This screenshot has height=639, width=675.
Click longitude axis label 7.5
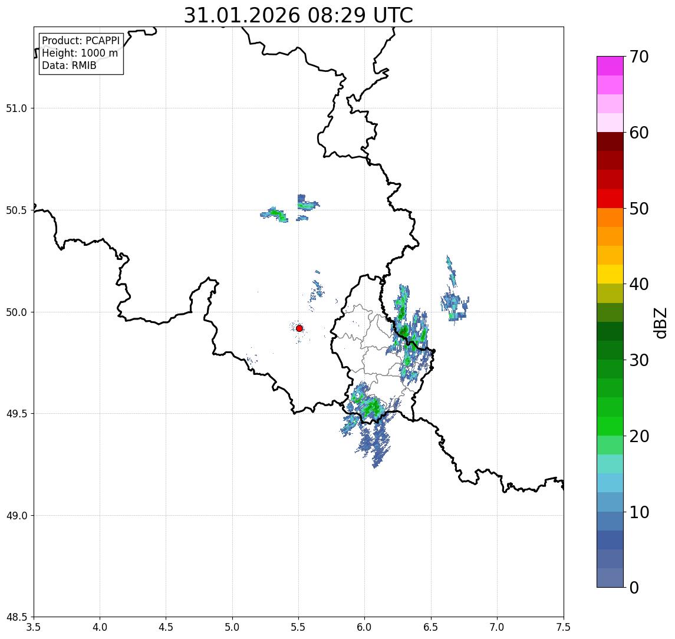click(564, 627)
